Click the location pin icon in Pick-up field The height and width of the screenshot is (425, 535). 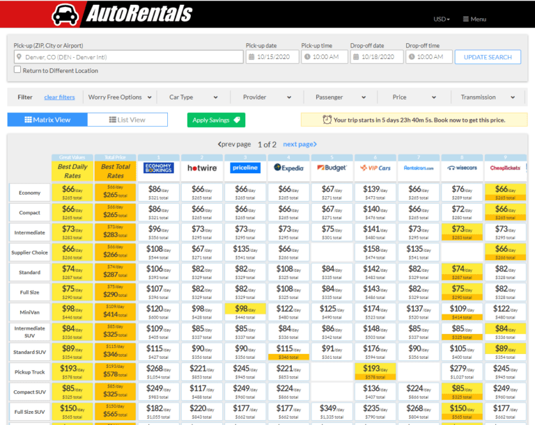[x=19, y=57]
